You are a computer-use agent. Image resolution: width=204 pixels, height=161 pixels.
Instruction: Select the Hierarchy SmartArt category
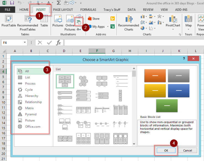tap(32, 96)
